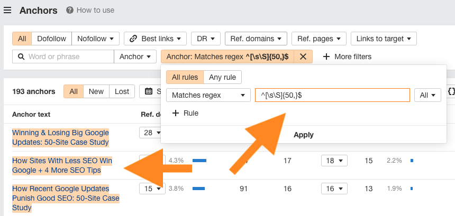This screenshot has width=455, height=216.
Task: Open the How to use link
Action: click(x=95, y=10)
